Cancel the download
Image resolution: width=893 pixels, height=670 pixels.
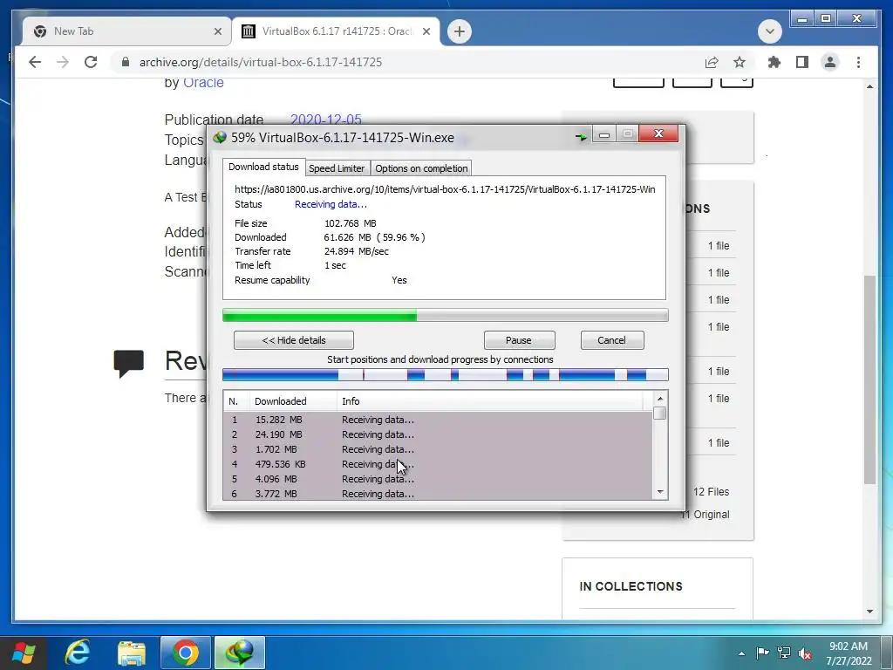pyautogui.click(x=611, y=340)
